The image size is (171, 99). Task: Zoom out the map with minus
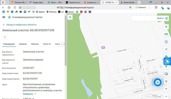(166, 96)
